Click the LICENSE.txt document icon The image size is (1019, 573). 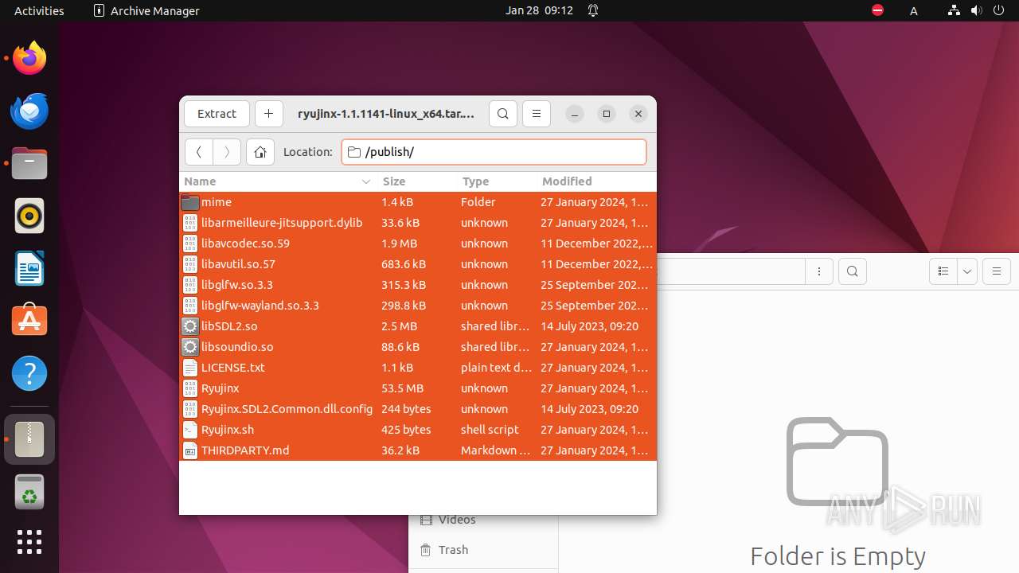tap(189, 368)
